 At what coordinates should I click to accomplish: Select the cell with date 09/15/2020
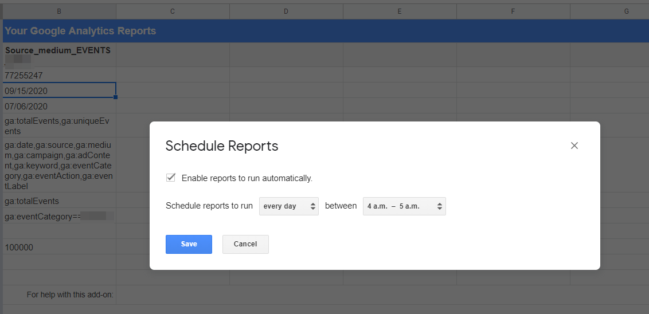[59, 90]
